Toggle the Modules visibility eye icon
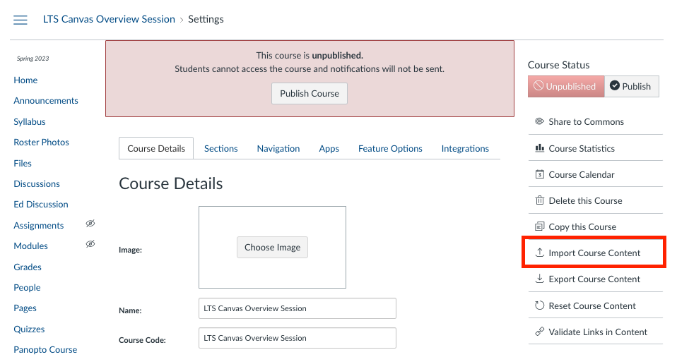The width and height of the screenshot is (677, 357). tap(90, 244)
